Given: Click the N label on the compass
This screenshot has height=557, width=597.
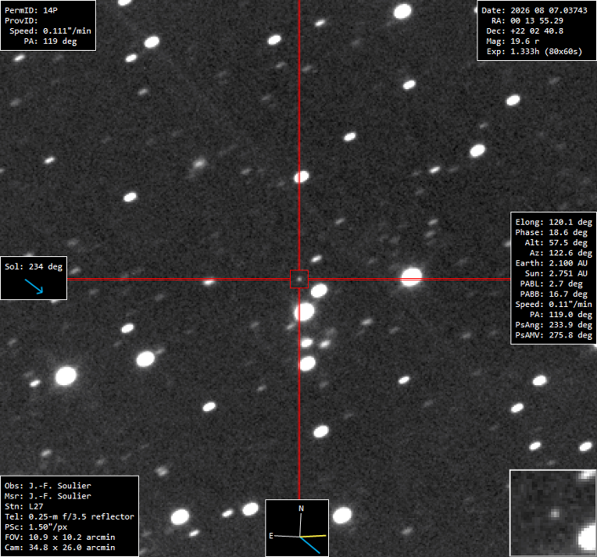Looking at the screenshot, I should coord(301,509).
